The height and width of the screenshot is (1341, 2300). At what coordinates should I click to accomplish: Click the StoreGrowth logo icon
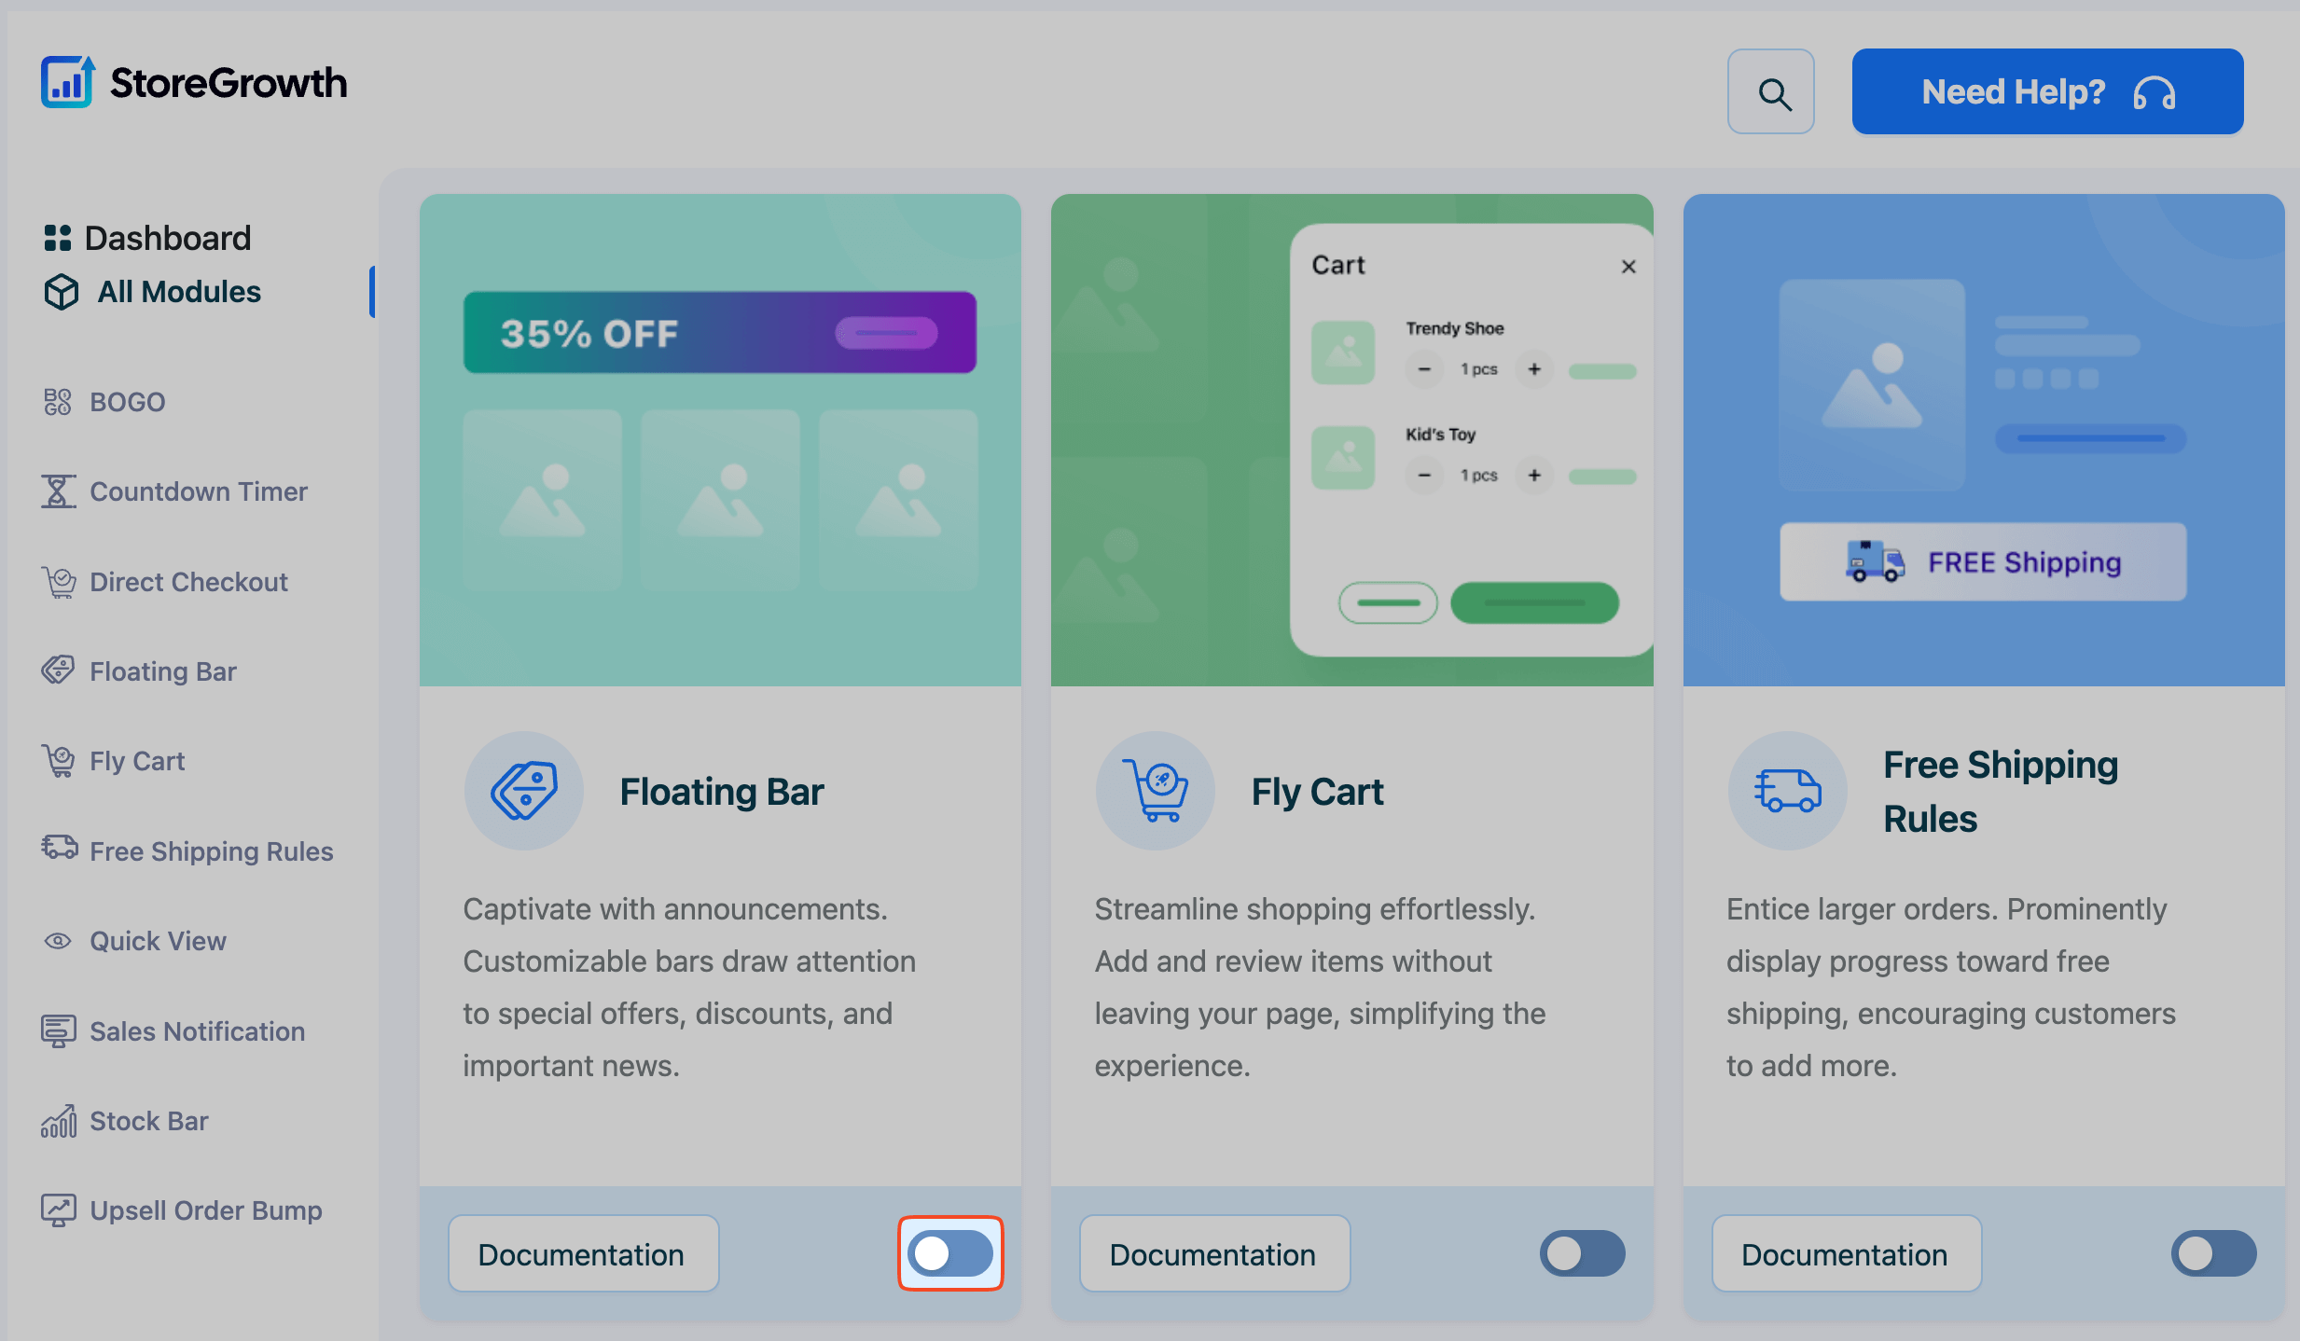[x=67, y=82]
